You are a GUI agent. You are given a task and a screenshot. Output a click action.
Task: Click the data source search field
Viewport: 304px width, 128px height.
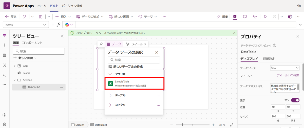pos(134,60)
